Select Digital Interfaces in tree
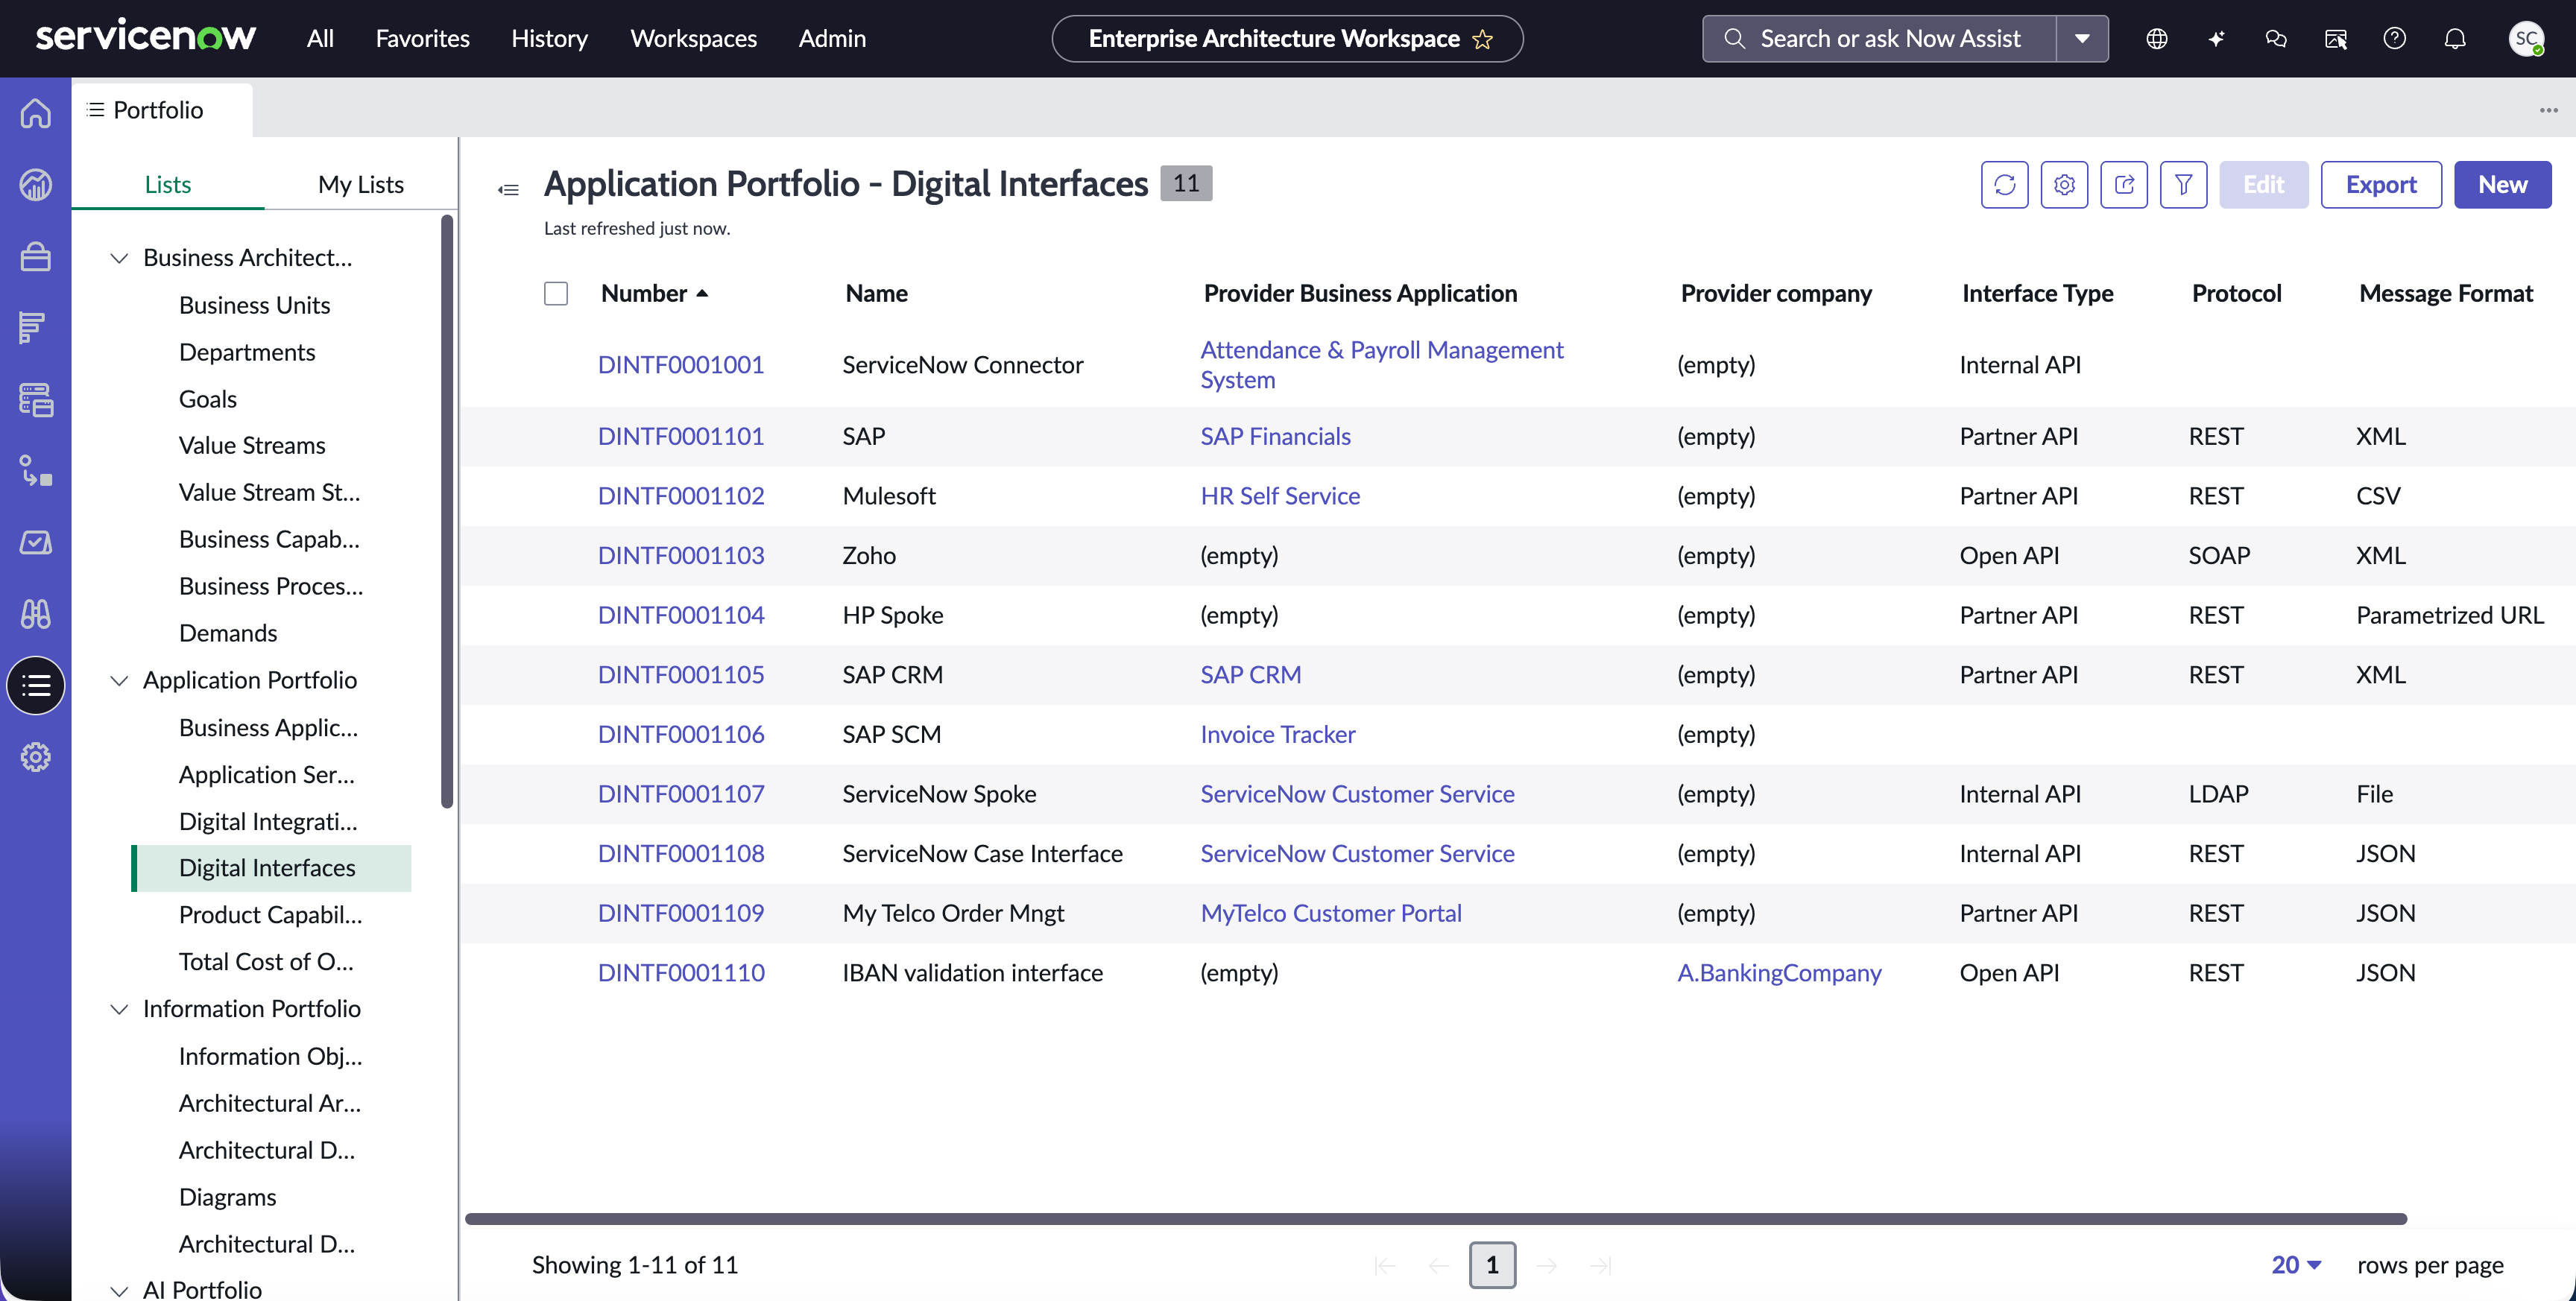This screenshot has height=1301, width=2576. pos(271,868)
